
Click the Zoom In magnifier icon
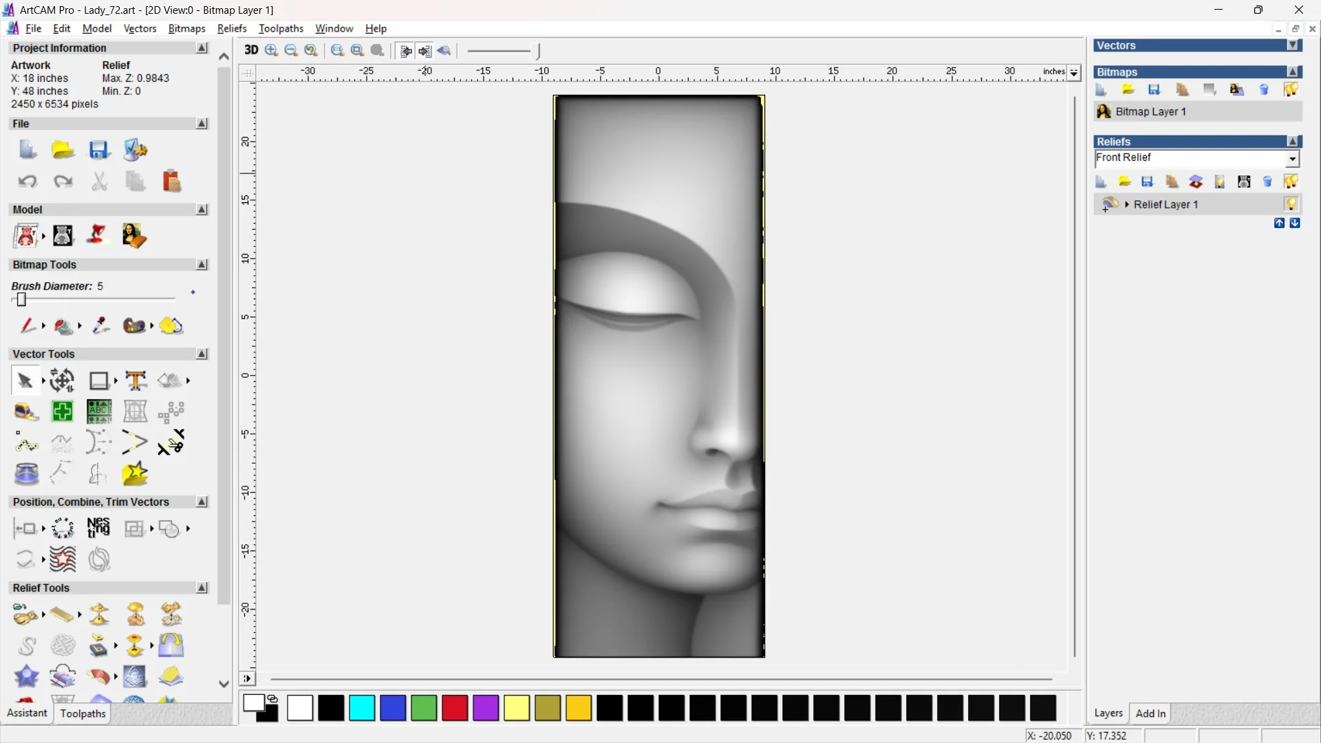(x=271, y=50)
